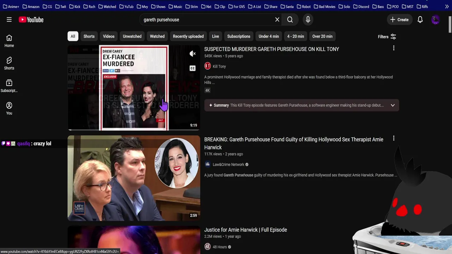Click the 4K badge on first result
452x254 pixels.
[x=208, y=90]
